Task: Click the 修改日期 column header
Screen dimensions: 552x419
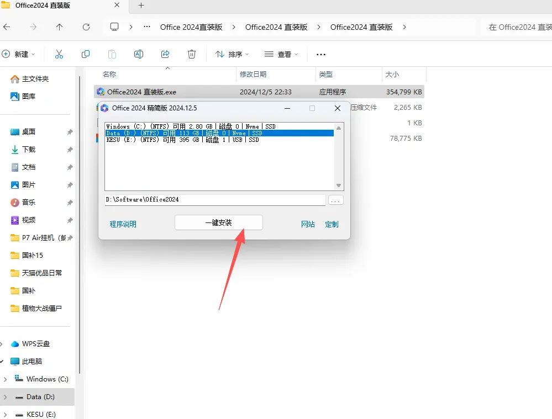Action: (x=253, y=74)
